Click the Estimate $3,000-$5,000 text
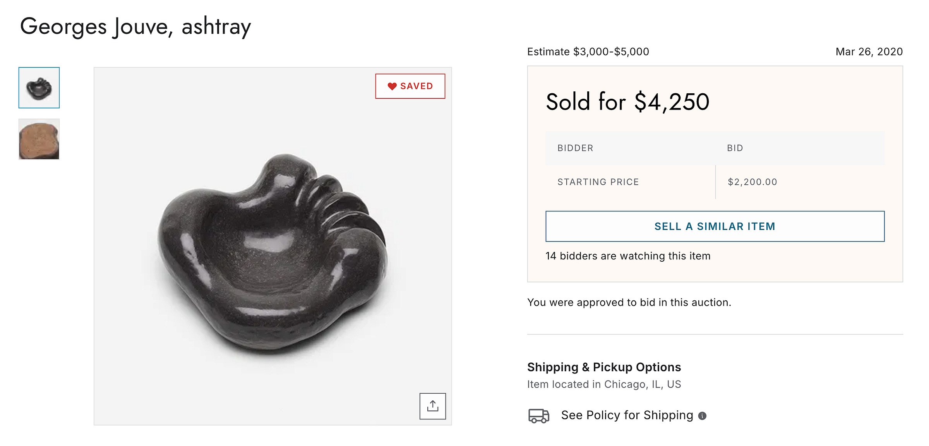The width and height of the screenshot is (929, 446). tap(588, 51)
